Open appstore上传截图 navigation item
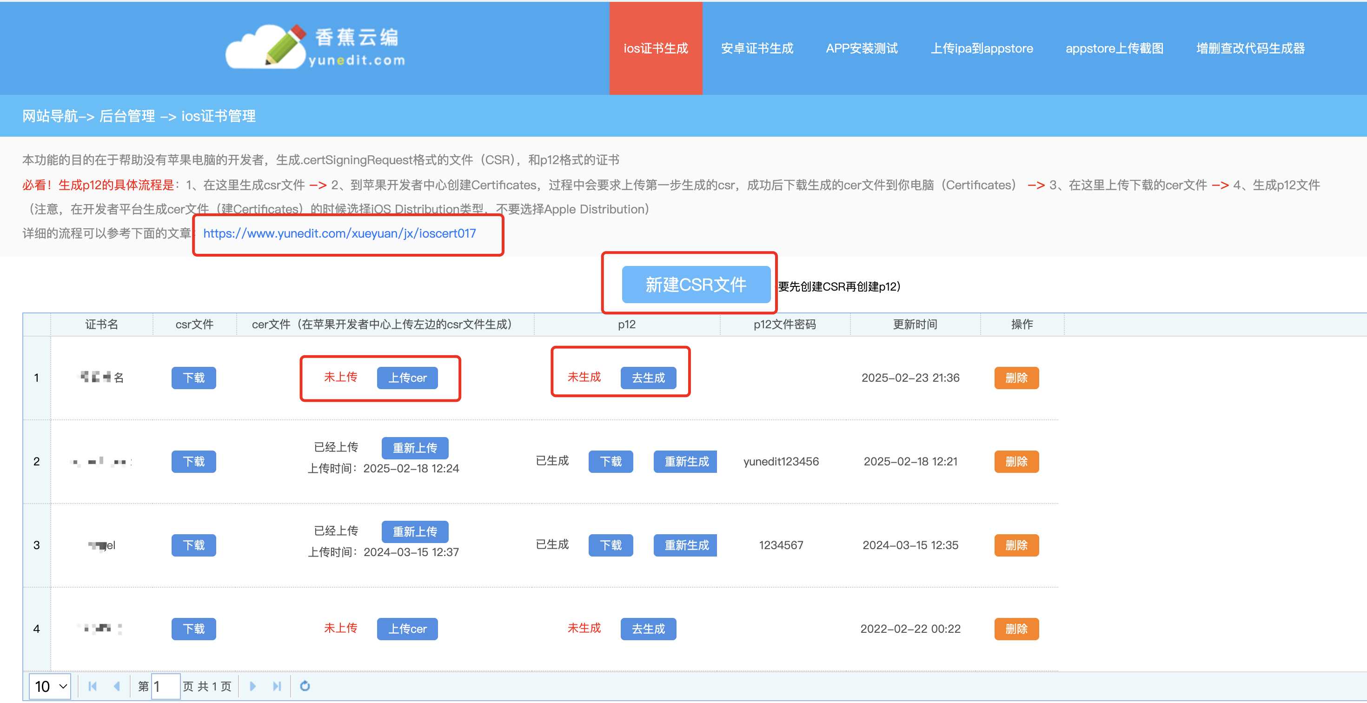Viewport: 1367px width, 703px height. click(x=1114, y=48)
